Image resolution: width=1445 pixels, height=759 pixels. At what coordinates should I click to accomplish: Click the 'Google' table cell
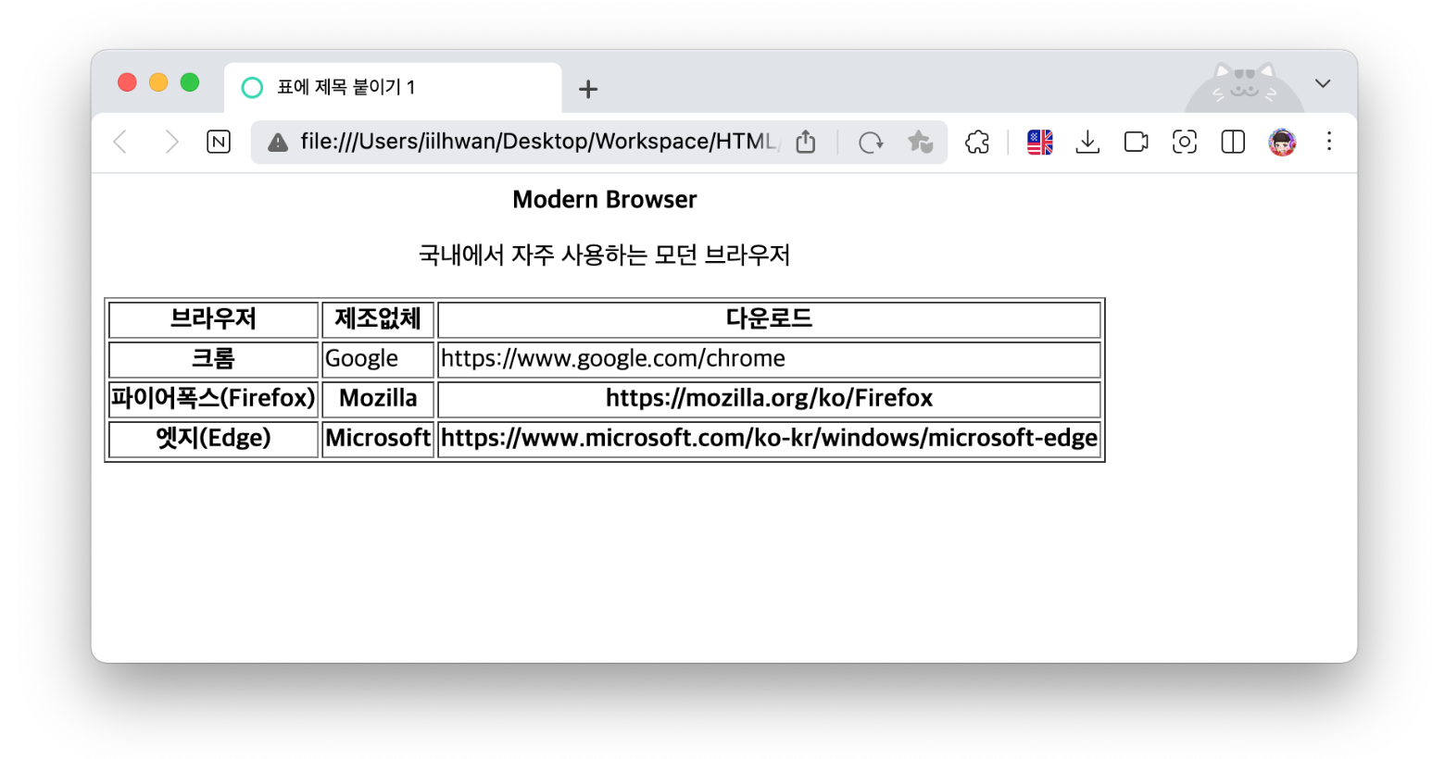click(x=378, y=359)
